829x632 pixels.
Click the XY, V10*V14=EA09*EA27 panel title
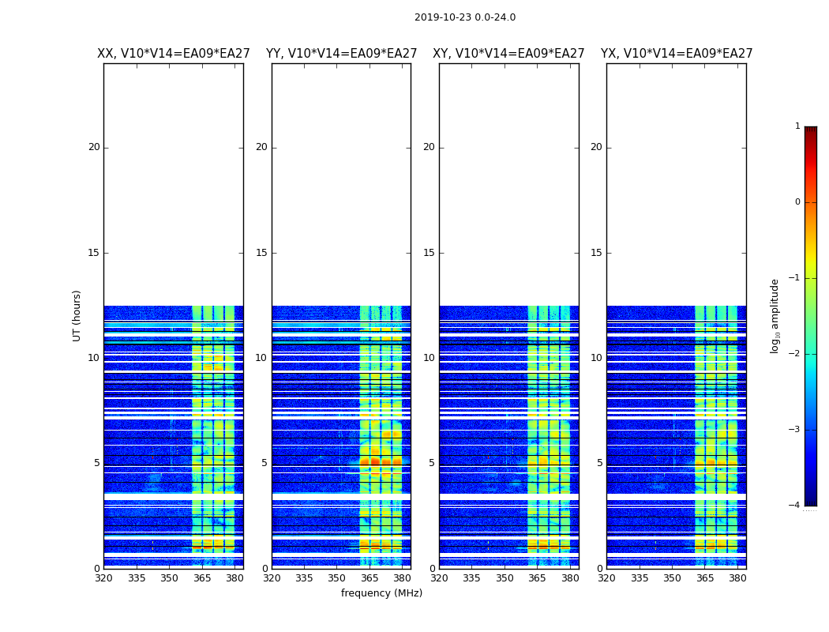pyautogui.click(x=508, y=54)
